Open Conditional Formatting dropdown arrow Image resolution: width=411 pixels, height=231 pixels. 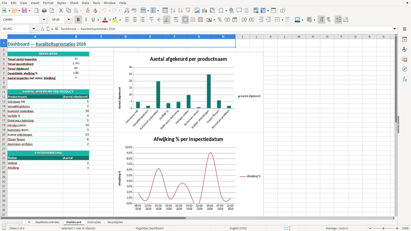(x=314, y=20)
